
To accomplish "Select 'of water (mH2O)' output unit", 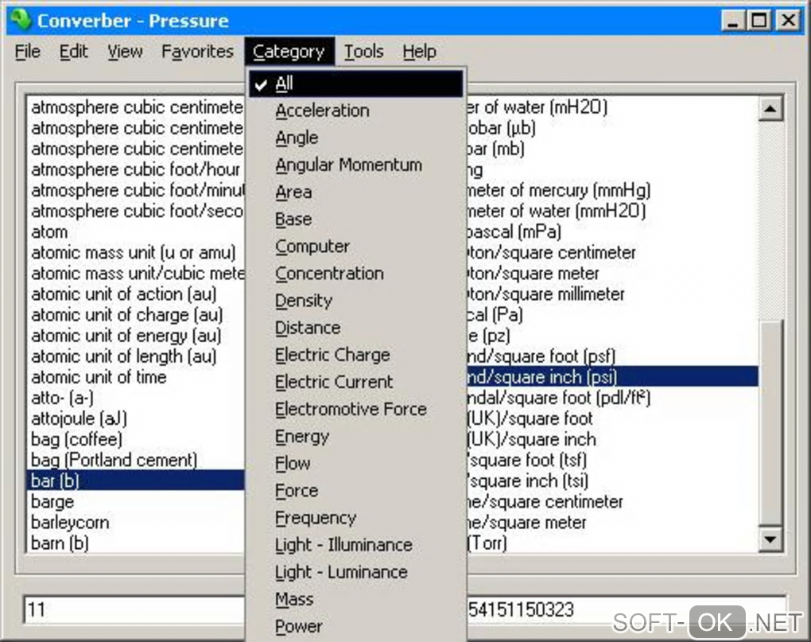I will click(x=612, y=107).
